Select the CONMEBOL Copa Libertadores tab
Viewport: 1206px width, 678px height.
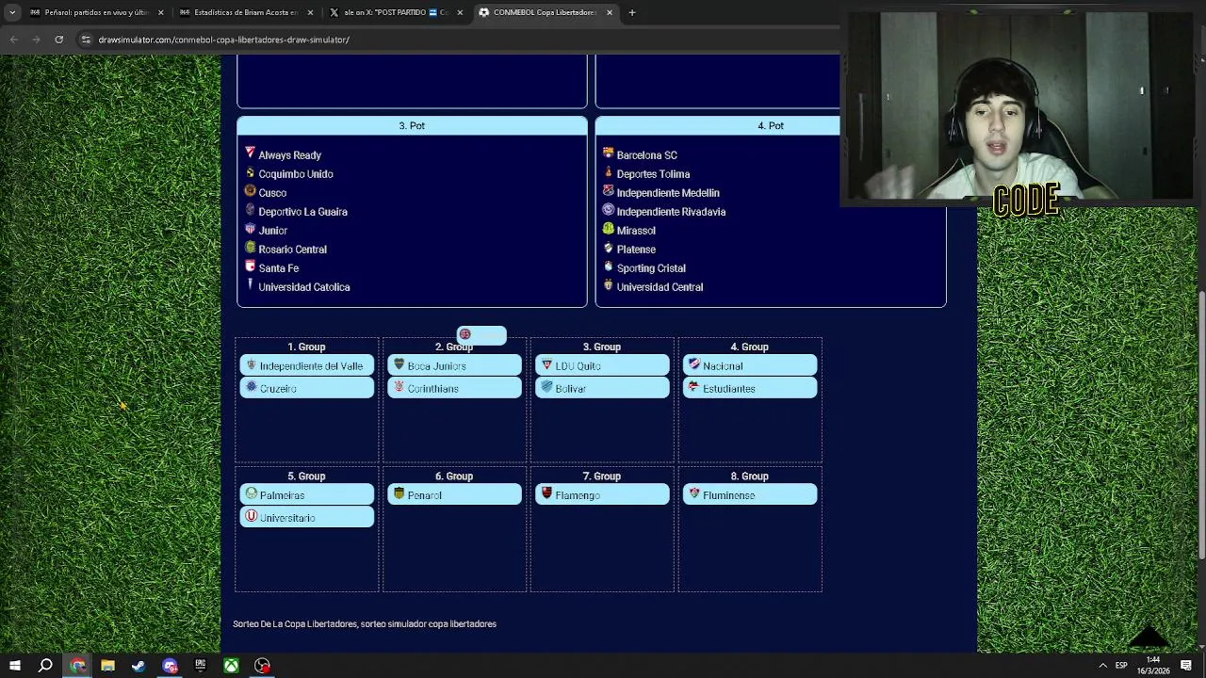[x=545, y=12]
